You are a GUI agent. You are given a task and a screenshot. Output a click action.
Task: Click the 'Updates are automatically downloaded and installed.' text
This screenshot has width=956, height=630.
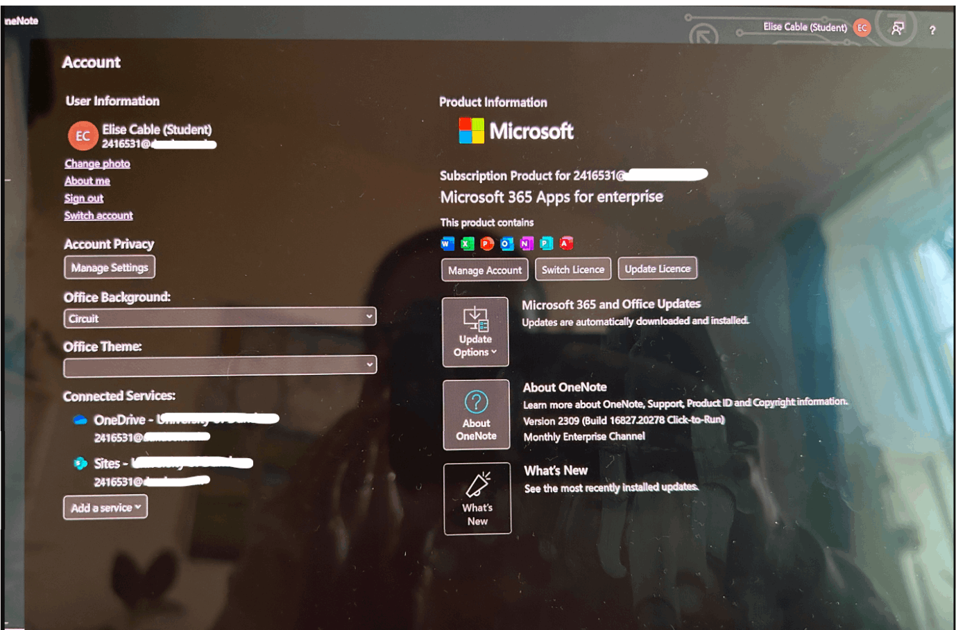(635, 321)
